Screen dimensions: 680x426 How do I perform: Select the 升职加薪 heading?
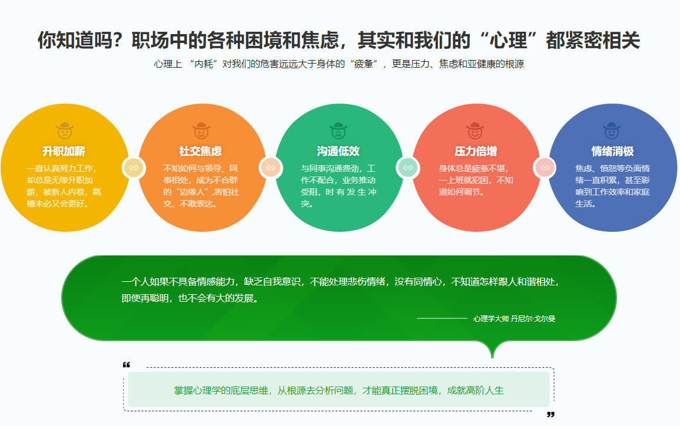[64, 151]
